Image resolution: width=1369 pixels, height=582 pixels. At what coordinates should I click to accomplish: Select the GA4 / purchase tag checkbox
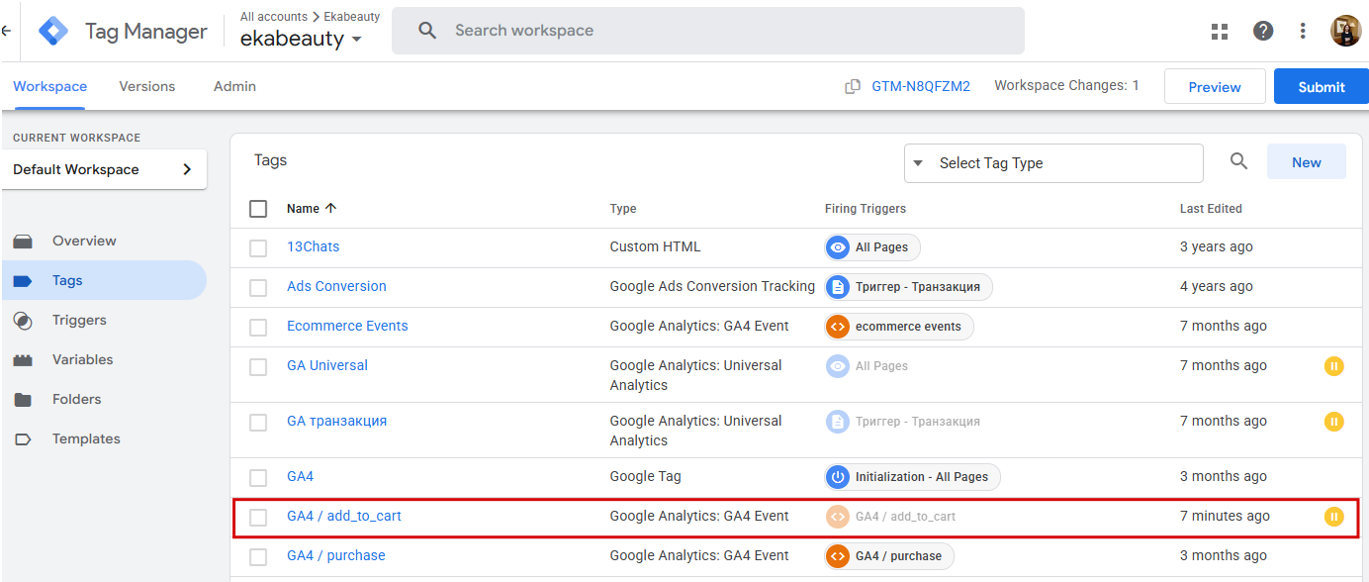tap(258, 556)
